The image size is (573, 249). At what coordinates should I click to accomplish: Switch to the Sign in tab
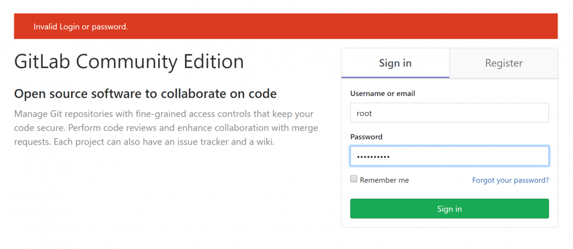(x=395, y=63)
